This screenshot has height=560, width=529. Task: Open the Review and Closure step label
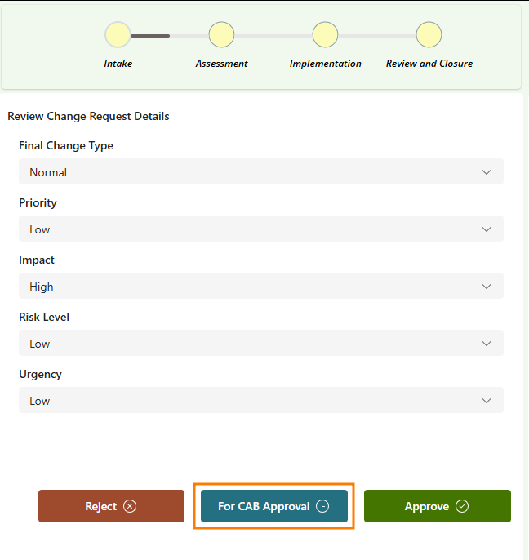tap(429, 64)
